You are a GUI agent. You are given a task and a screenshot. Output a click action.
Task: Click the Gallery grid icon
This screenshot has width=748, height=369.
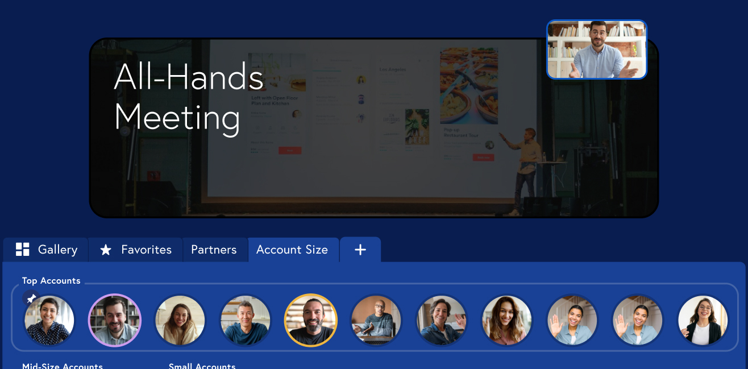(x=23, y=250)
